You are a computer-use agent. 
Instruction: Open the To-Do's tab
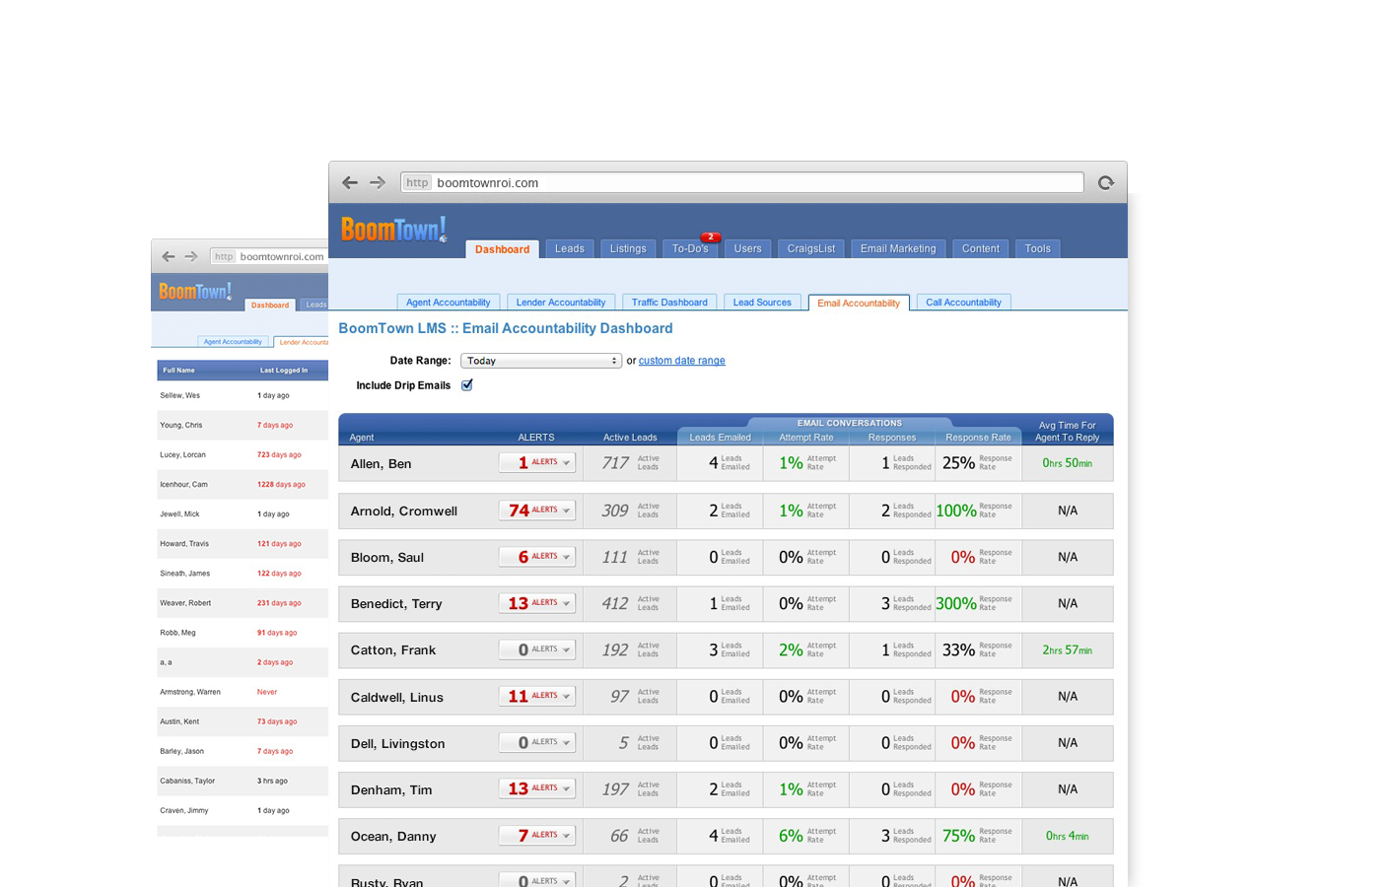click(x=690, y=249)
